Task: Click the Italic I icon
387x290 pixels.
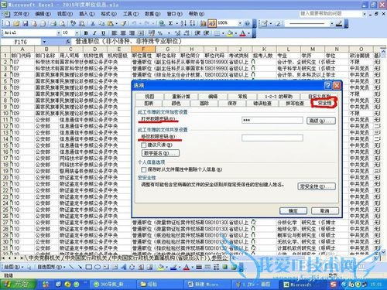Action: [x=94, y=33]
